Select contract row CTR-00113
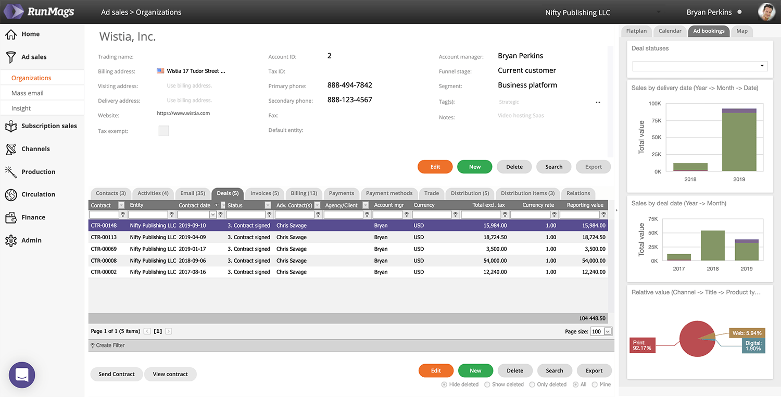781x397 pixels. 348,237
